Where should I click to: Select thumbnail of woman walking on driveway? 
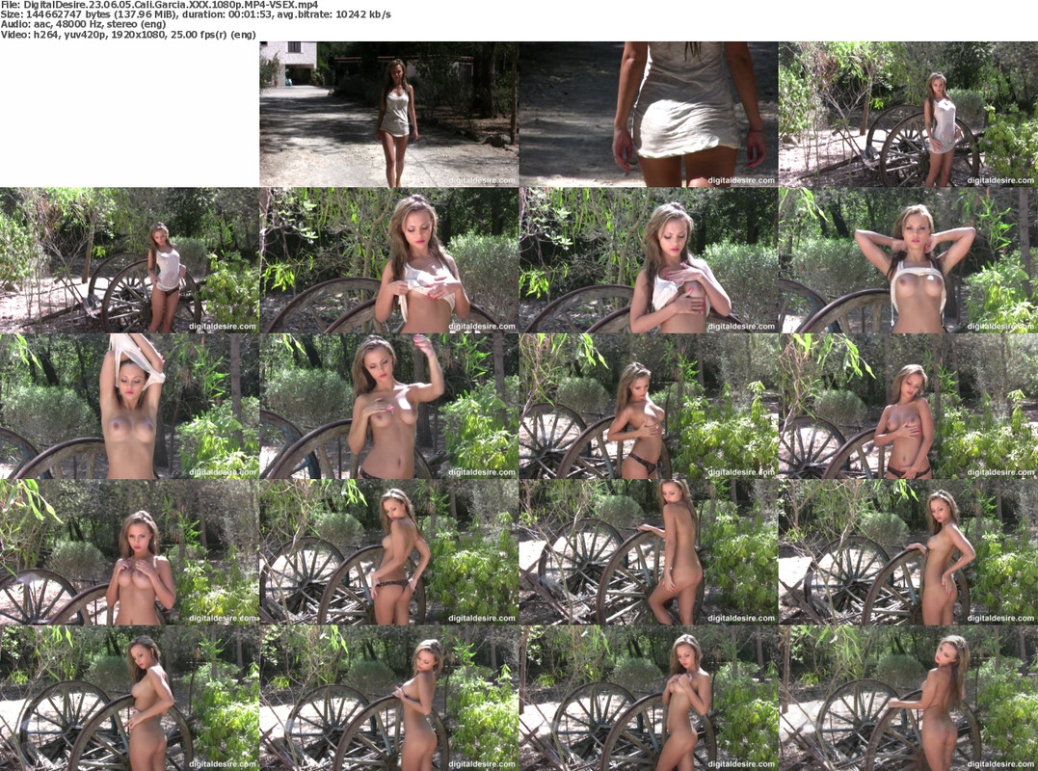[388, 114]
